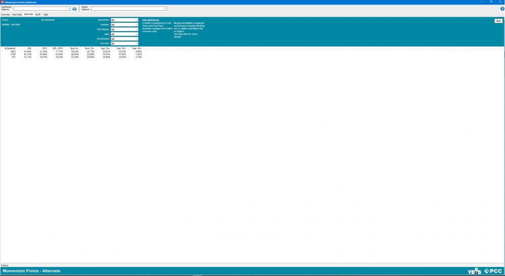The height and width of the screenshot is (276, 505).
Task: Select the 53.24% cell
Action: pyautogui.click(x=75, y=57)
